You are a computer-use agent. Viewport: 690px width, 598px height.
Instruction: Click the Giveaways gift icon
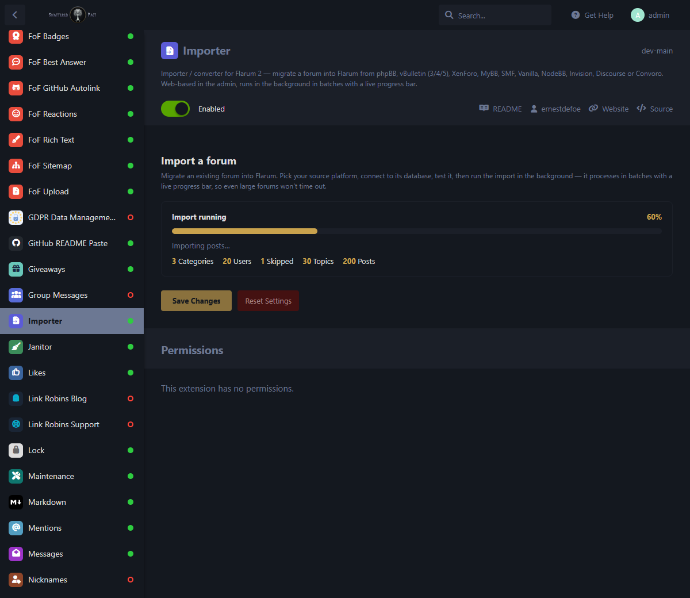coord(16,269)
